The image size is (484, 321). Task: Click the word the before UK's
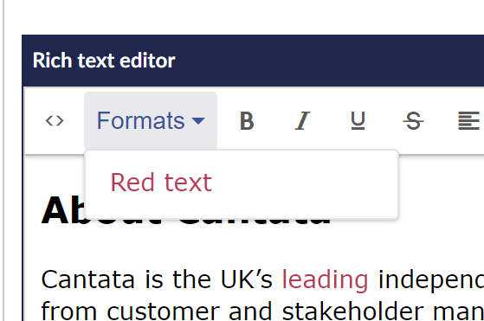click(x=191, y=279)
